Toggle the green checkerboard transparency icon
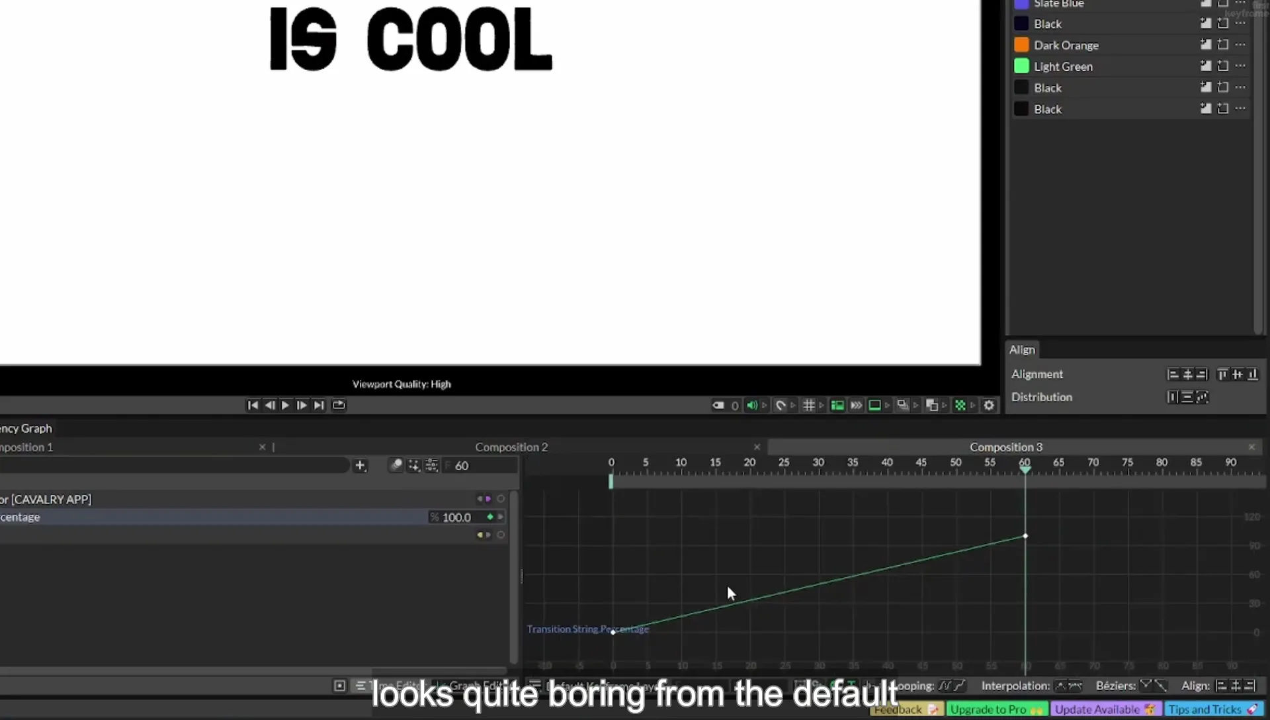This screenshot has height=720, width=1270. (960, 405)
